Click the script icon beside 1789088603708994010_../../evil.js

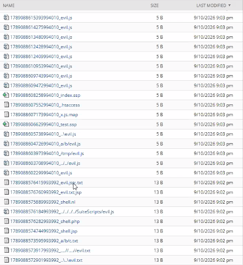pos(6,163)
